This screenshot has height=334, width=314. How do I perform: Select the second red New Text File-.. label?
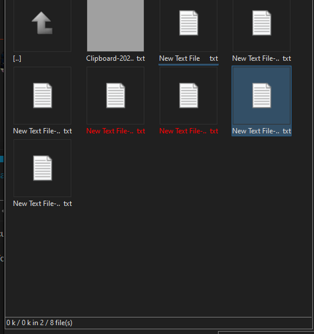[x=189, y=131]
